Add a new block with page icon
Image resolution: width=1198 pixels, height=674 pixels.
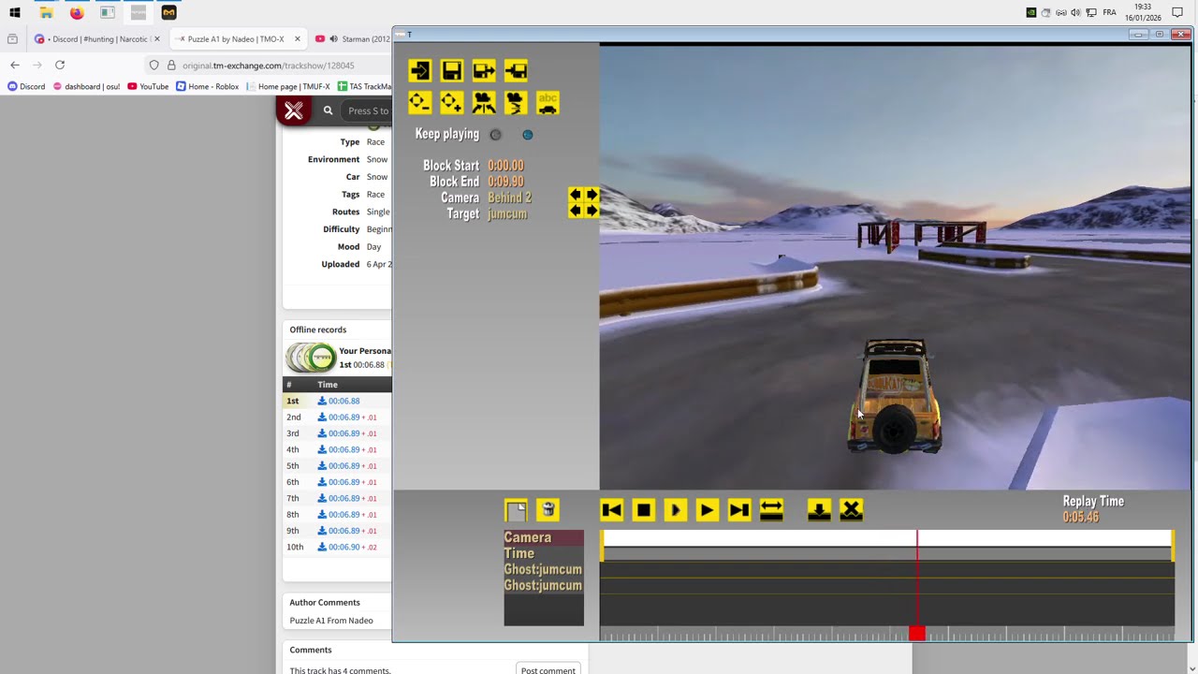pos(516,510)
